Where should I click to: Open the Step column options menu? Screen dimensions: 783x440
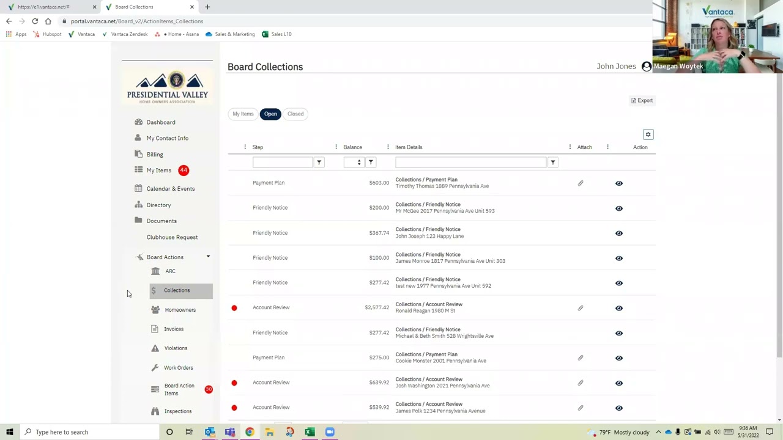point(336,147)
